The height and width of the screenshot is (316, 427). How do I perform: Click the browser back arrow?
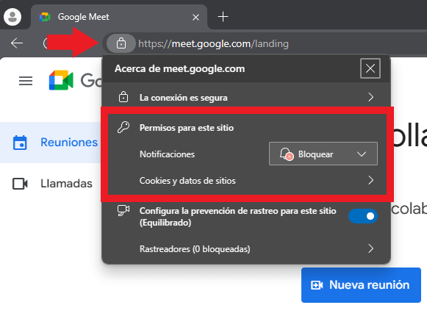17,43
